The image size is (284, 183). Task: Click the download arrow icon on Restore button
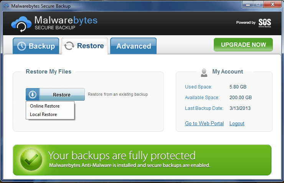pyautogui.click(x=33, y=94)
